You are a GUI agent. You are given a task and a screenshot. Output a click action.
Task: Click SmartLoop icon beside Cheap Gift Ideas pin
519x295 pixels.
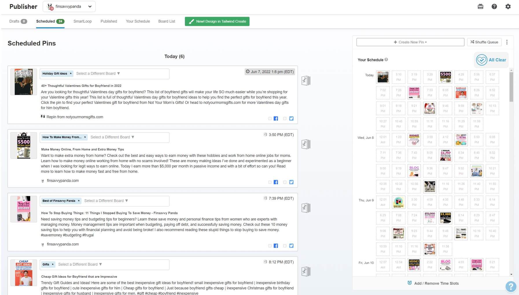(306, 272)
